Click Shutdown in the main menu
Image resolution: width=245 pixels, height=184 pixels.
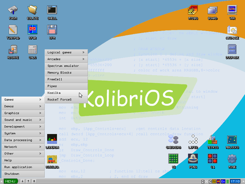(21, 174)
